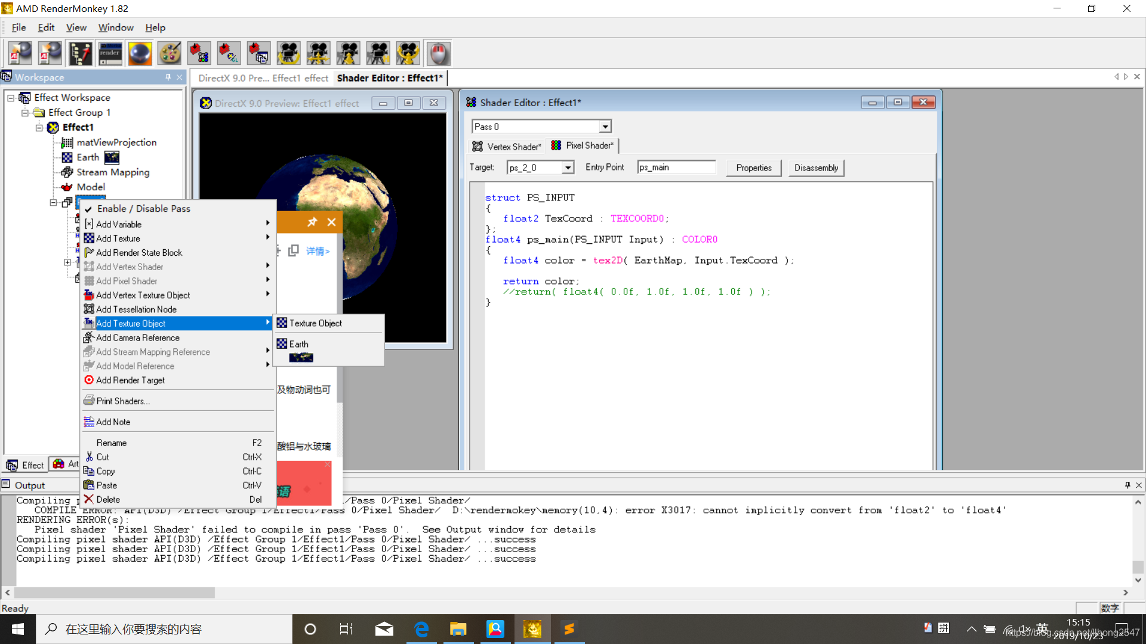Click the Entry Point input field
The width and height of the screenshot is (1146, 644).
[x=675, y=166]
